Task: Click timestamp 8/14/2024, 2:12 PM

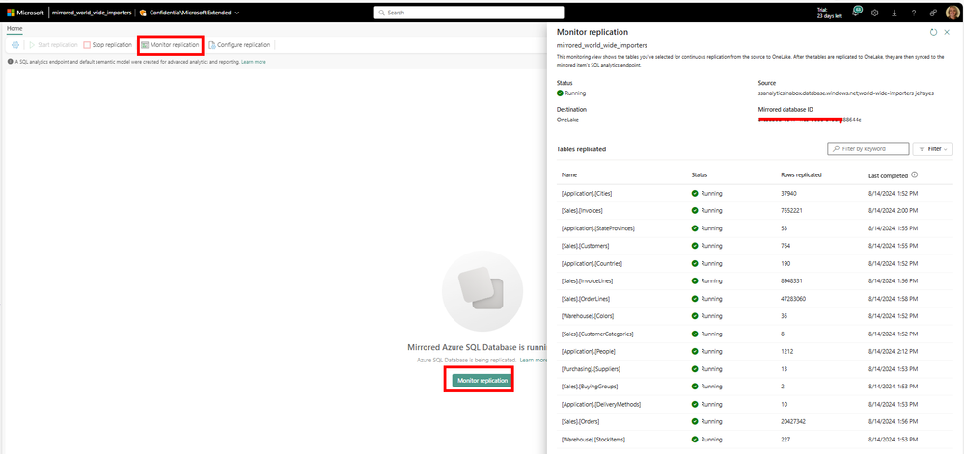Action: point(893,352)
